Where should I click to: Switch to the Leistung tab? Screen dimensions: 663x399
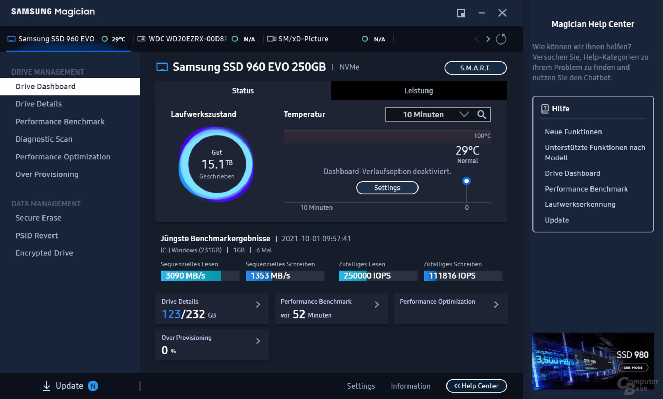[x=419, y=91]
